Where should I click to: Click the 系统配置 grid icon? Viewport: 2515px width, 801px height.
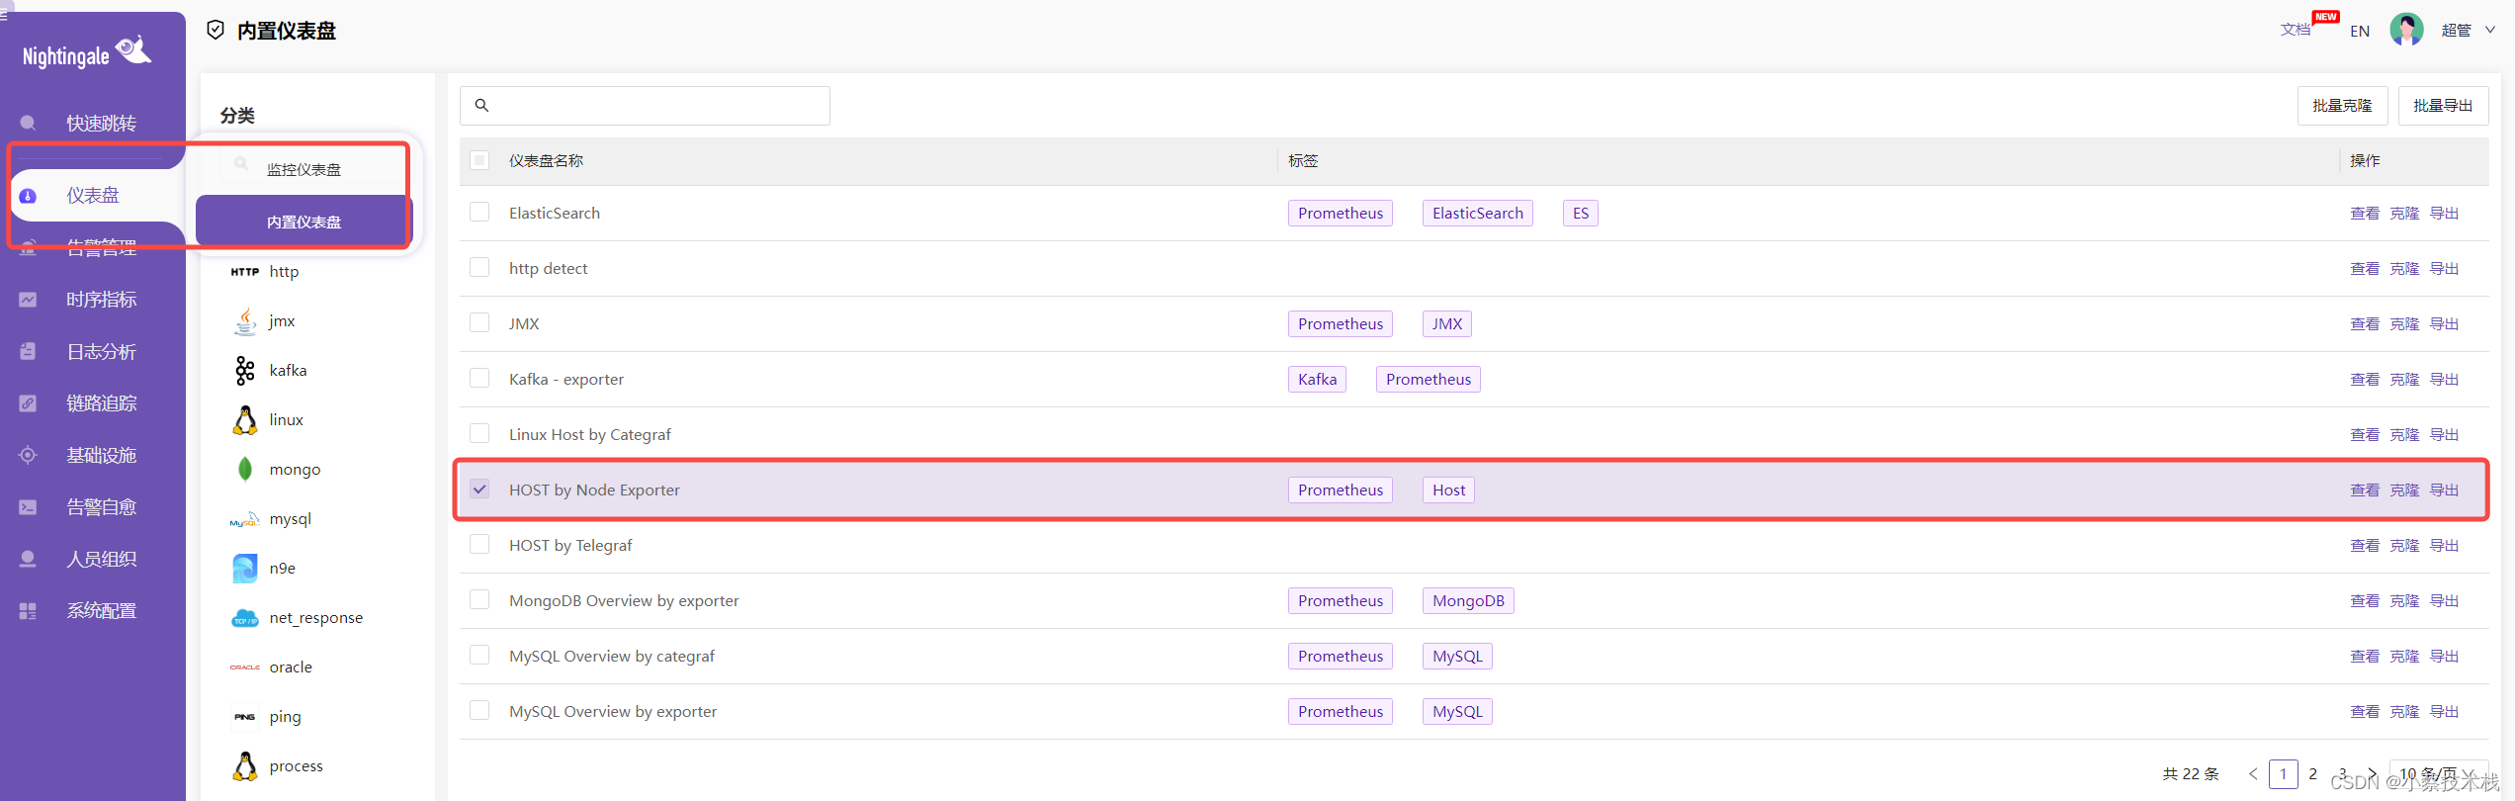coord(28,611)
